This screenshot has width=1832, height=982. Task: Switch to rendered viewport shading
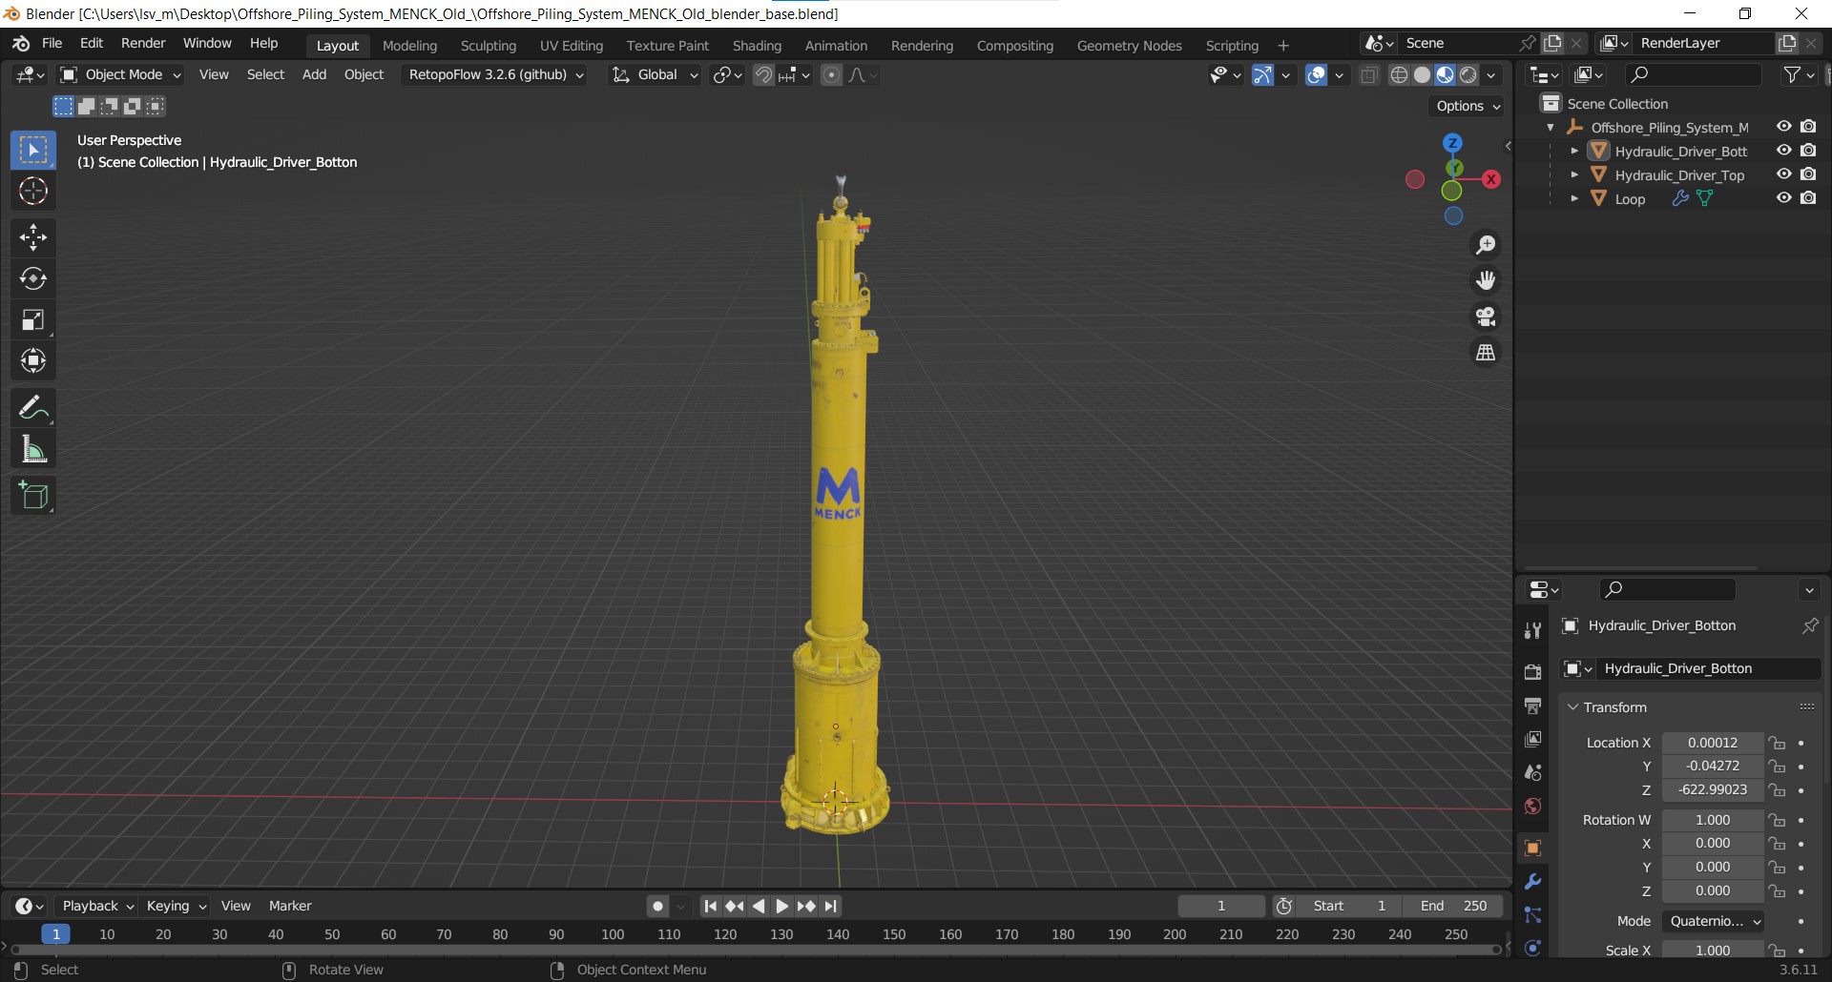(1468, 75)
